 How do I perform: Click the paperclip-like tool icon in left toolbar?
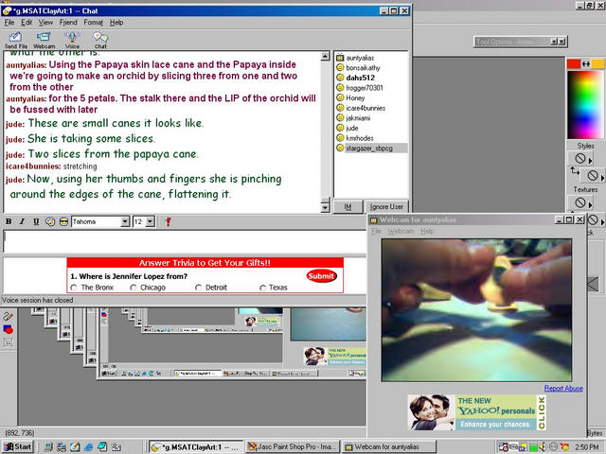[9, 317]
